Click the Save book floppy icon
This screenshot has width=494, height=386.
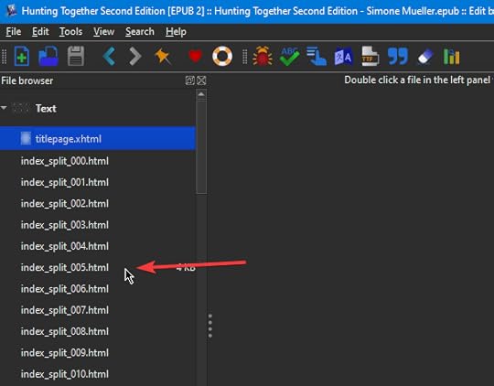point(76,57)
